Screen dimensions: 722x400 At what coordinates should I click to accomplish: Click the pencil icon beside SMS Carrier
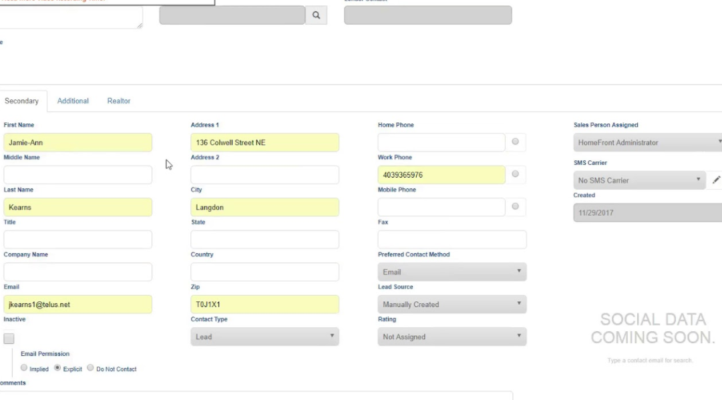tap(717, 180)
